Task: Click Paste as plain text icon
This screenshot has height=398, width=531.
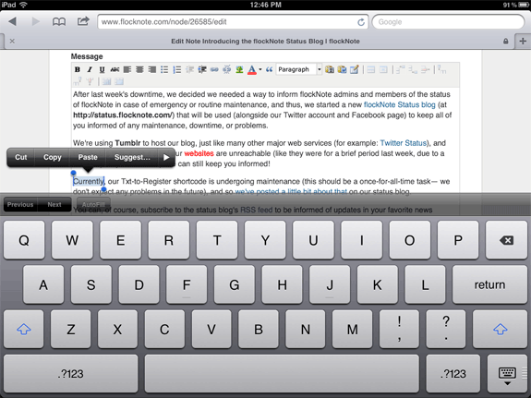Action: [330, 69]
